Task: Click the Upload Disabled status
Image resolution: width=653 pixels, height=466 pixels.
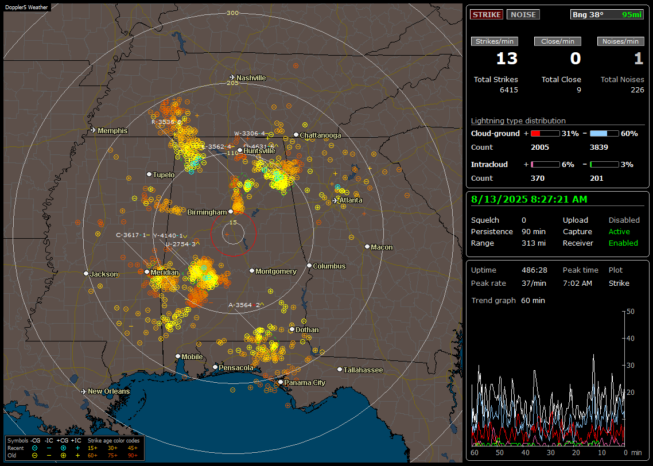Action: [624, 220]
